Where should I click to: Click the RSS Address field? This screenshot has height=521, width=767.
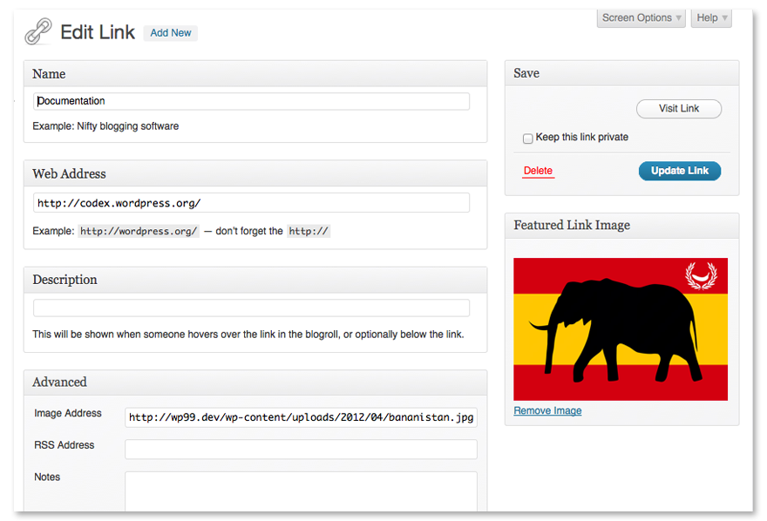coord(301,450)
